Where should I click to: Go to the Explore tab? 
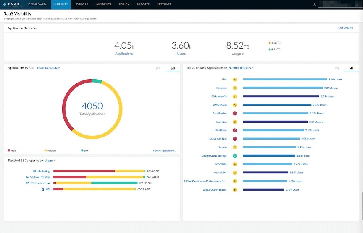82,4
